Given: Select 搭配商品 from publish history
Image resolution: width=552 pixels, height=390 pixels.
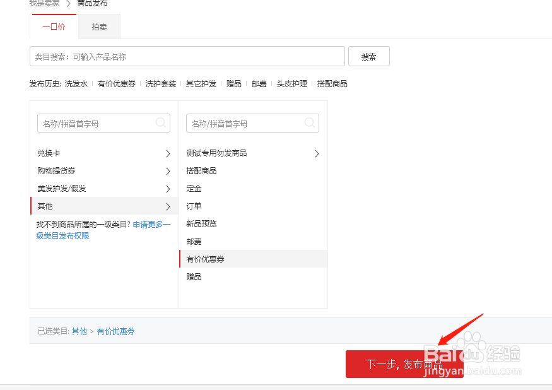Looking at the screenshot, I should pyautogui.click(x=332, y=84).
